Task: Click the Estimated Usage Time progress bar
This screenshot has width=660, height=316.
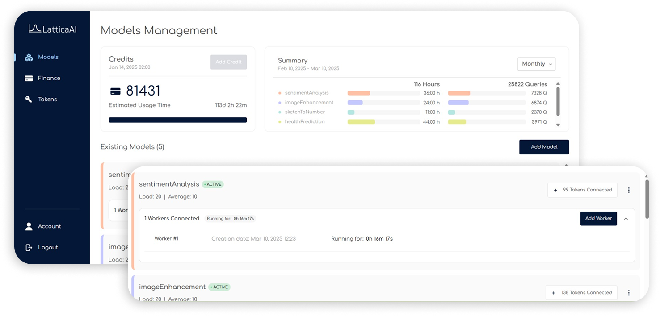Action: point(178,120)
